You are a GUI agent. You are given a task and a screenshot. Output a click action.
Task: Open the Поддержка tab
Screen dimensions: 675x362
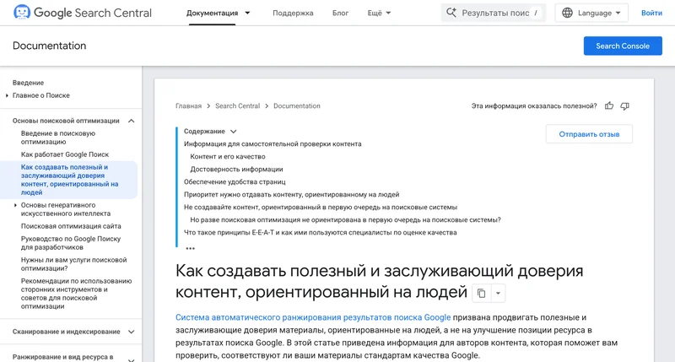pos(293,13)
